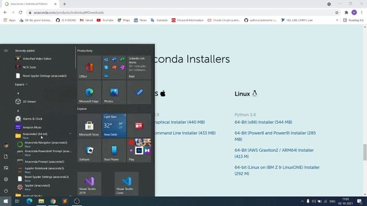Open the Power options in Start
367x206 pixels.
(6, 191)
